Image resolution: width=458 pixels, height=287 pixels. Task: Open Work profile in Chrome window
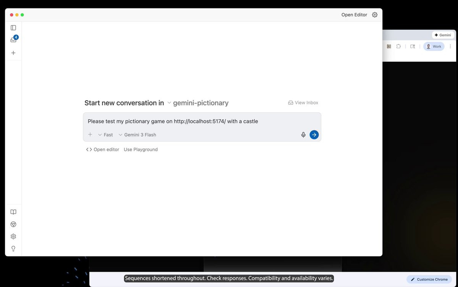point(434,46)
